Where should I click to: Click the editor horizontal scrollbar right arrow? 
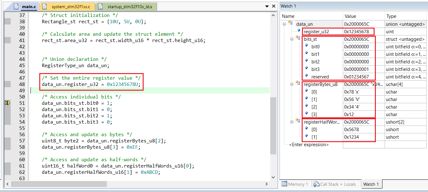pos(266,184)
